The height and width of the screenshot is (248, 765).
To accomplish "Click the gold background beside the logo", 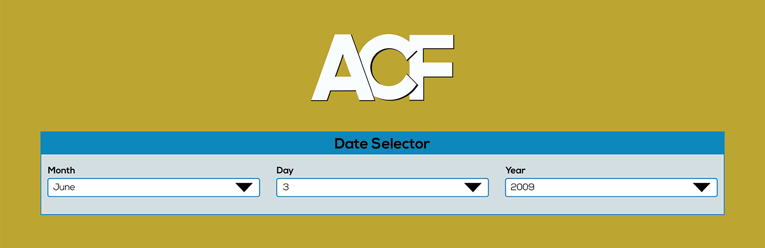I will [x=149, y=64].
